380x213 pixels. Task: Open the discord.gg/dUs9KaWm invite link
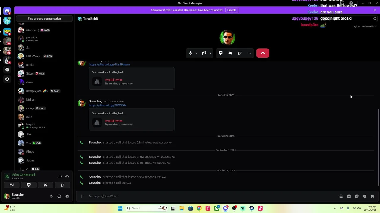(x=109, y=64)
